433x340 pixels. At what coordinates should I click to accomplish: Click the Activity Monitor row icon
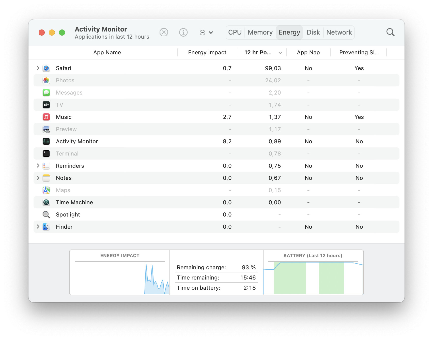point(46,141)
